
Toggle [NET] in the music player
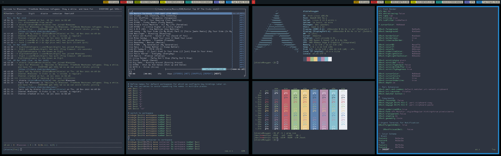pyautogui.click(x=187, y=73)
